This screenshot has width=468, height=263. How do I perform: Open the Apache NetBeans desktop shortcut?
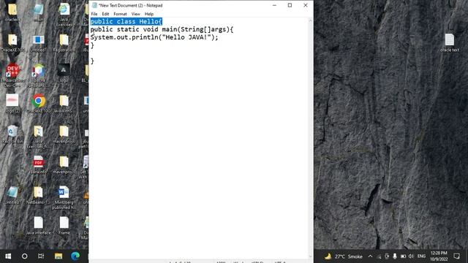[38, 75]
